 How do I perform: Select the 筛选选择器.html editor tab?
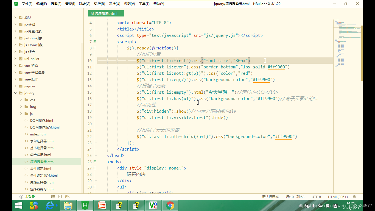point(106,13)
